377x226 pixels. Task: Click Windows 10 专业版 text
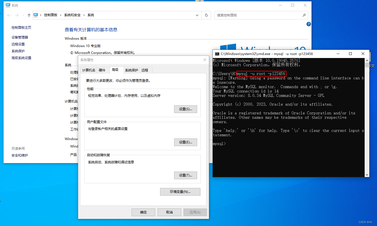pyautogui.click(x=86, y=46)
